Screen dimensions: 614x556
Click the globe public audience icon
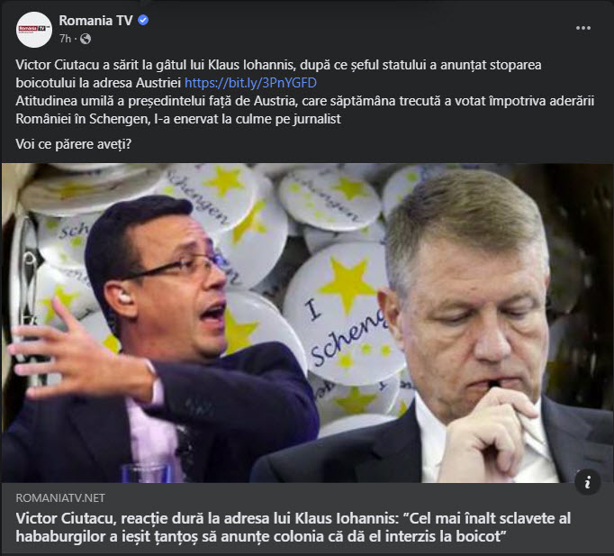[x=86, y=39]
